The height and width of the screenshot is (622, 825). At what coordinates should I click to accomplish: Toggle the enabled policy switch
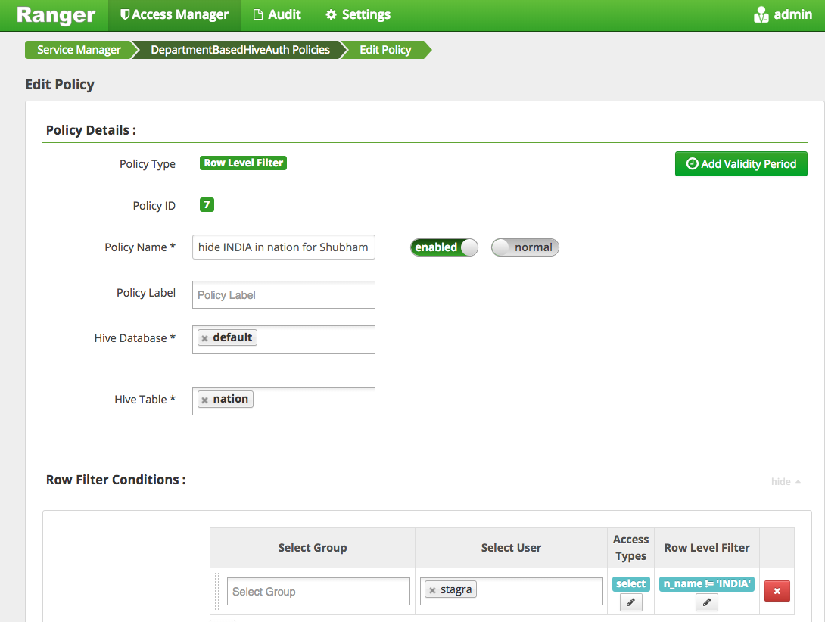[444, 247]
